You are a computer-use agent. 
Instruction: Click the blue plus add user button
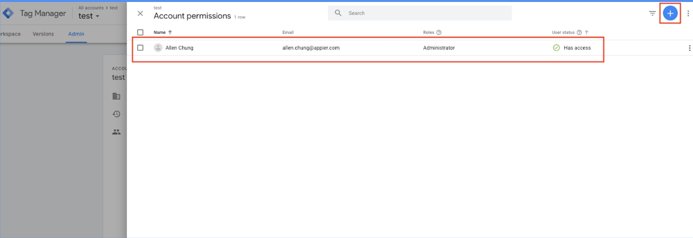[x=670, y=13]
